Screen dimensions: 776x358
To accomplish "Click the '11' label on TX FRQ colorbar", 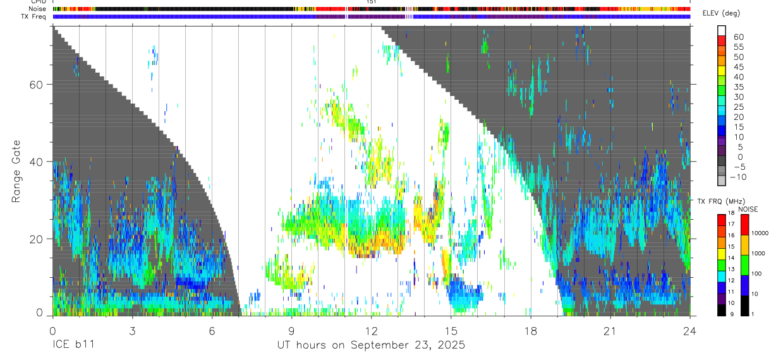I will click(x=732, y=292).
